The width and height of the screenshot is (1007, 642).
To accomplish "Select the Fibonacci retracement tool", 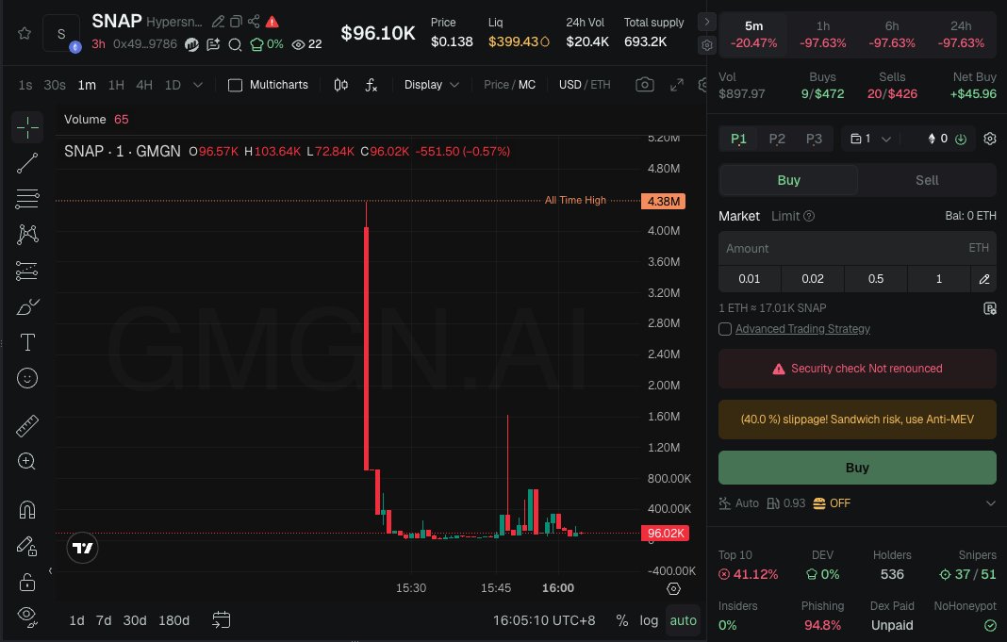I will (x=27, y=199).
